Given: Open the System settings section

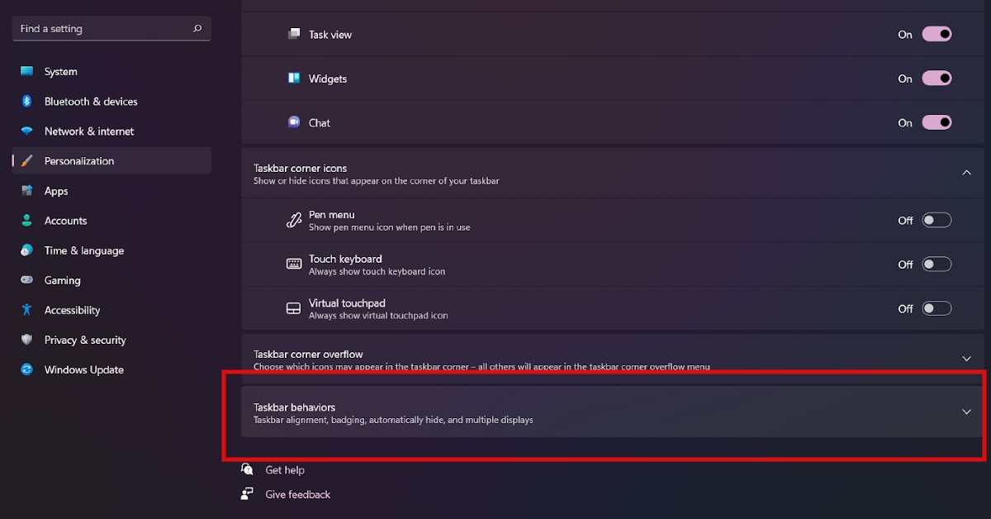Looking at the screenshot, I should [61, 71].
